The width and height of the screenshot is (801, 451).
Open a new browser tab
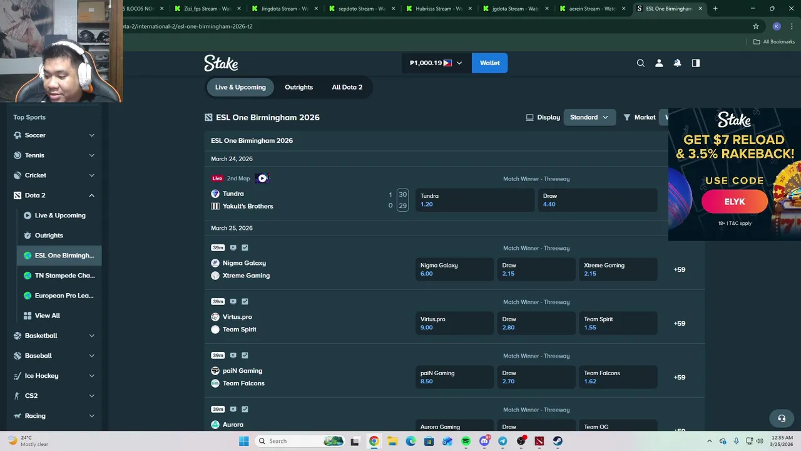[x=715, y=9]
